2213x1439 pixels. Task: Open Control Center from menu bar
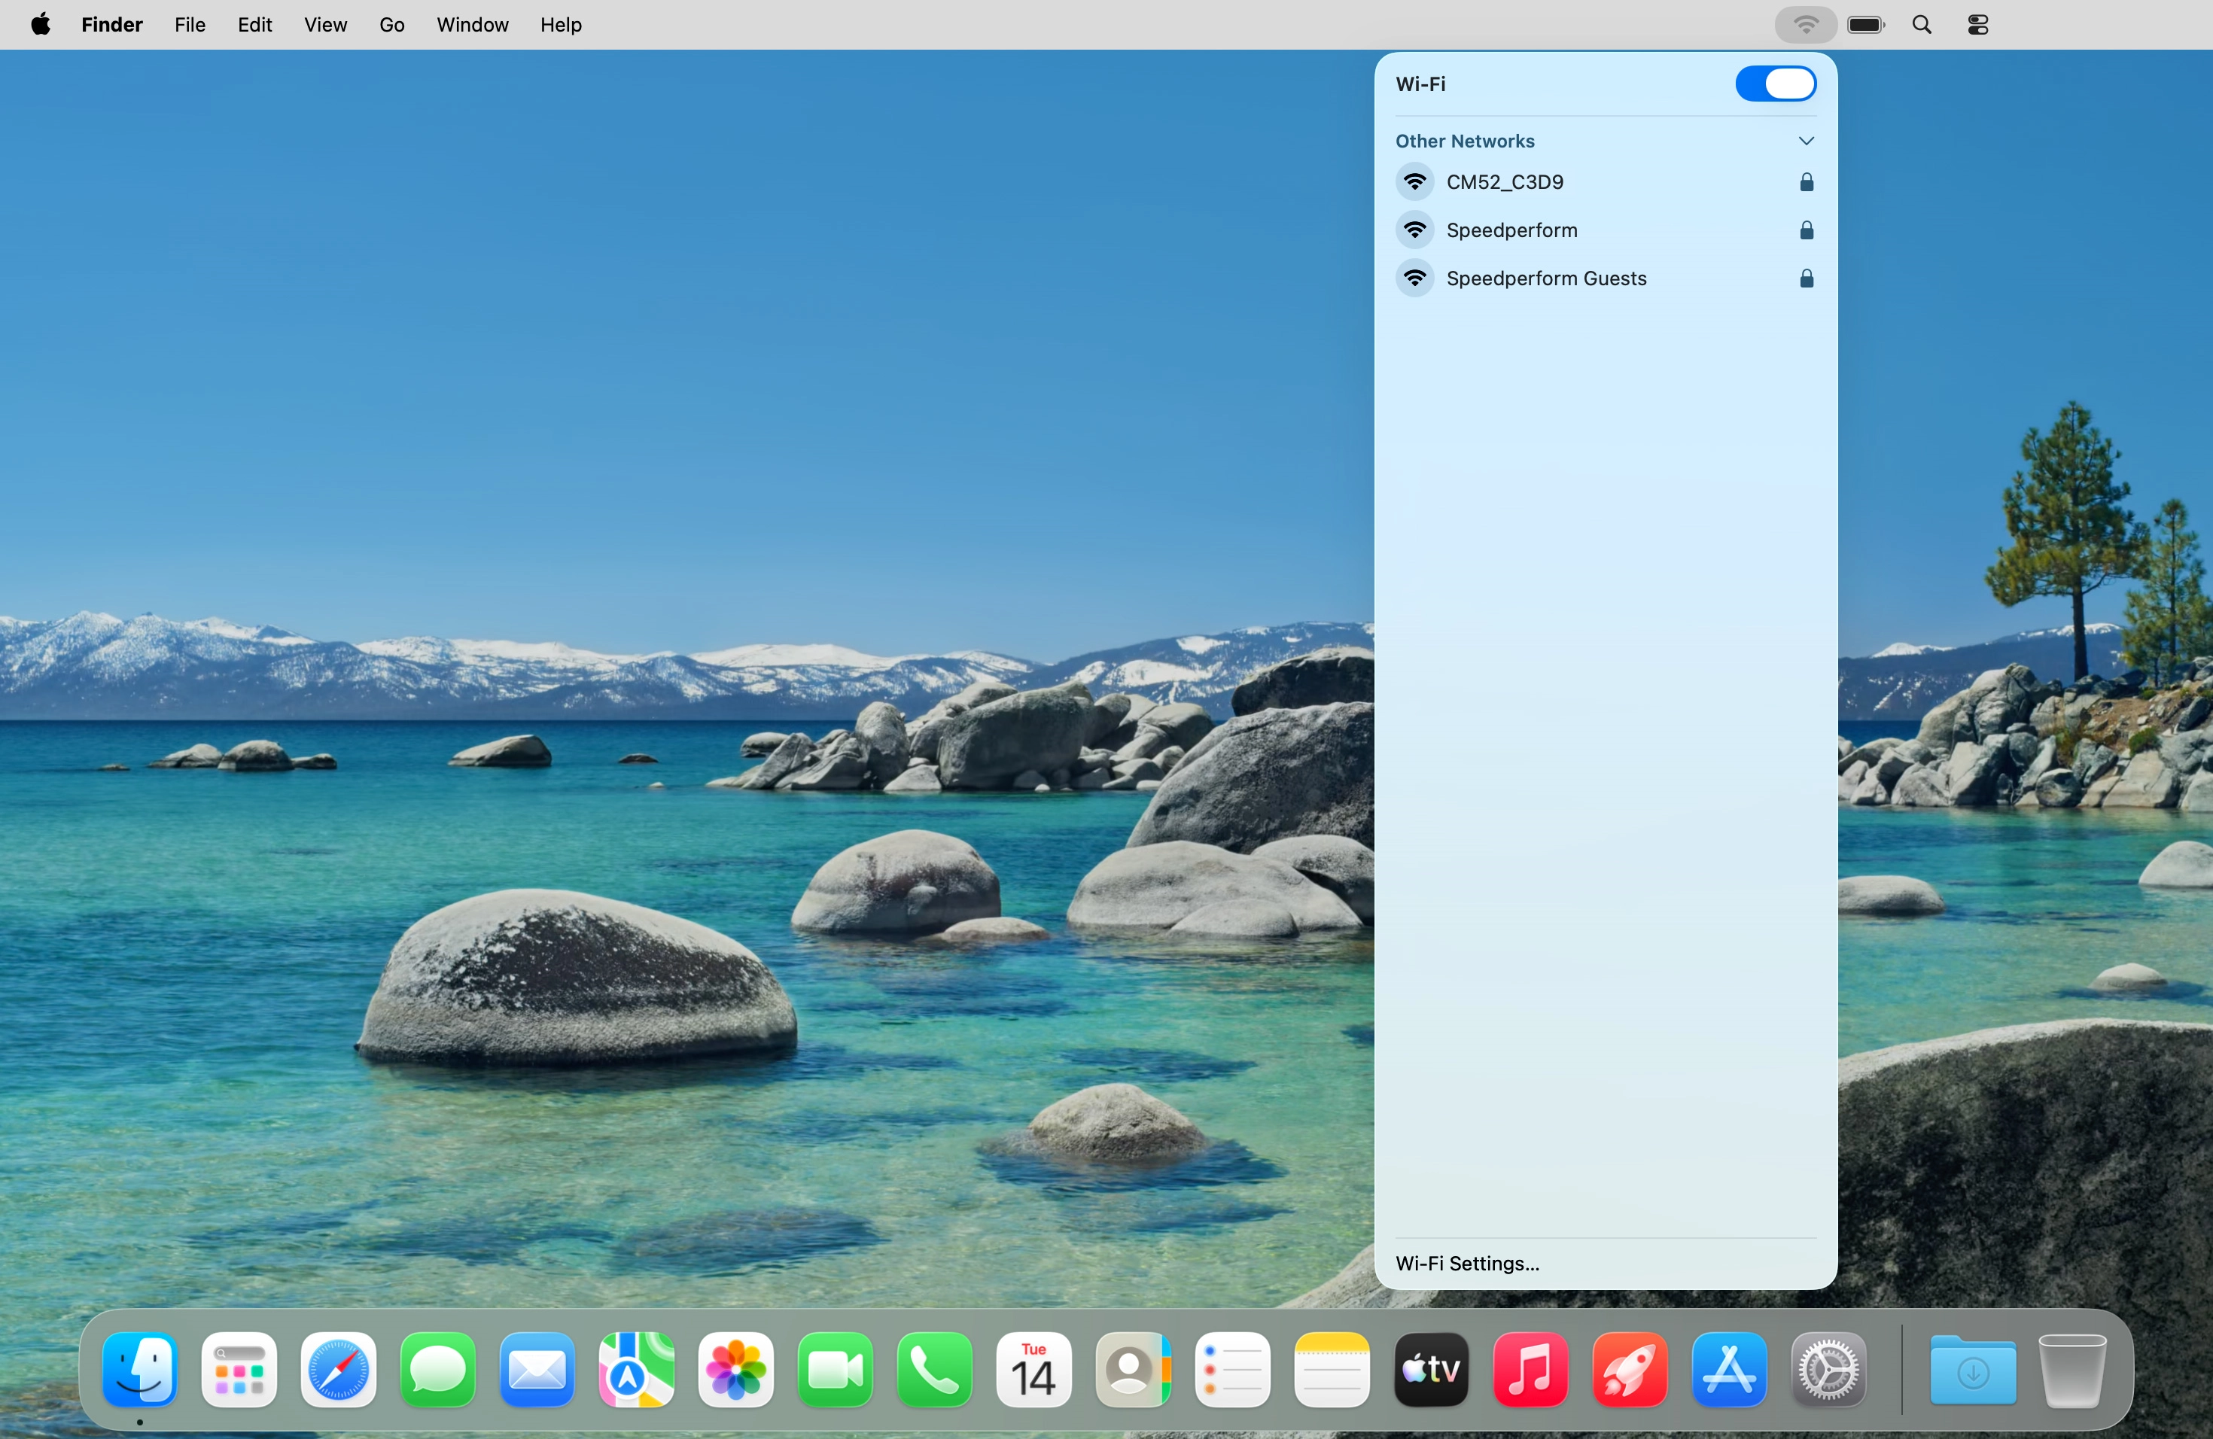1977,25
